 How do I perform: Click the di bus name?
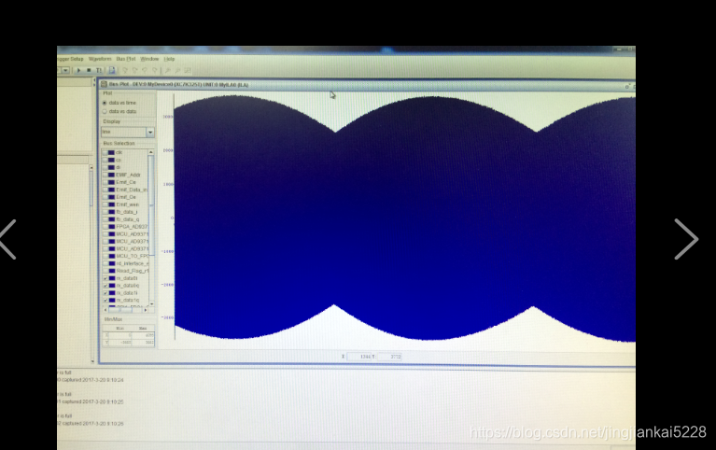[x=119, y=168]
